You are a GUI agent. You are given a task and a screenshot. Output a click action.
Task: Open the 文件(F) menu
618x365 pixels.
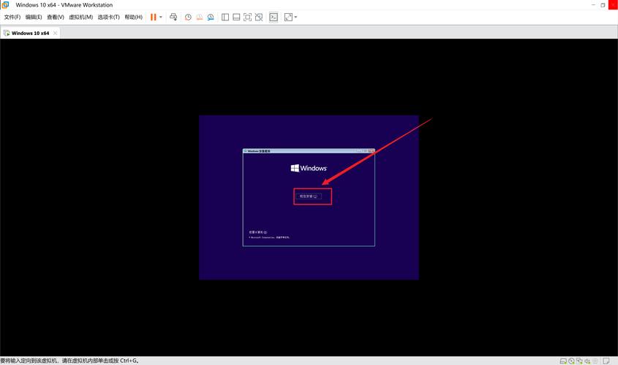pos(12,18)
